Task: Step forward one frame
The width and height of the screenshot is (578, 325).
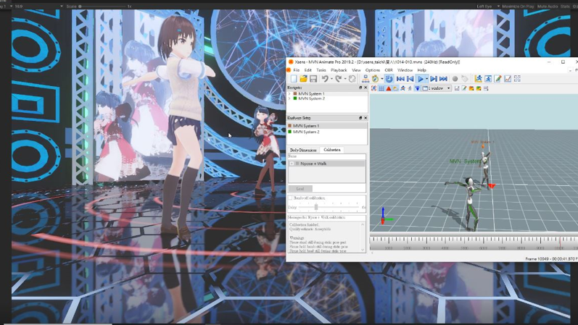Action: point(434,79)
